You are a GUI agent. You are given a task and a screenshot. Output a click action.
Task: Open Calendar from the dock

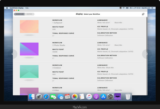(67, 97)
